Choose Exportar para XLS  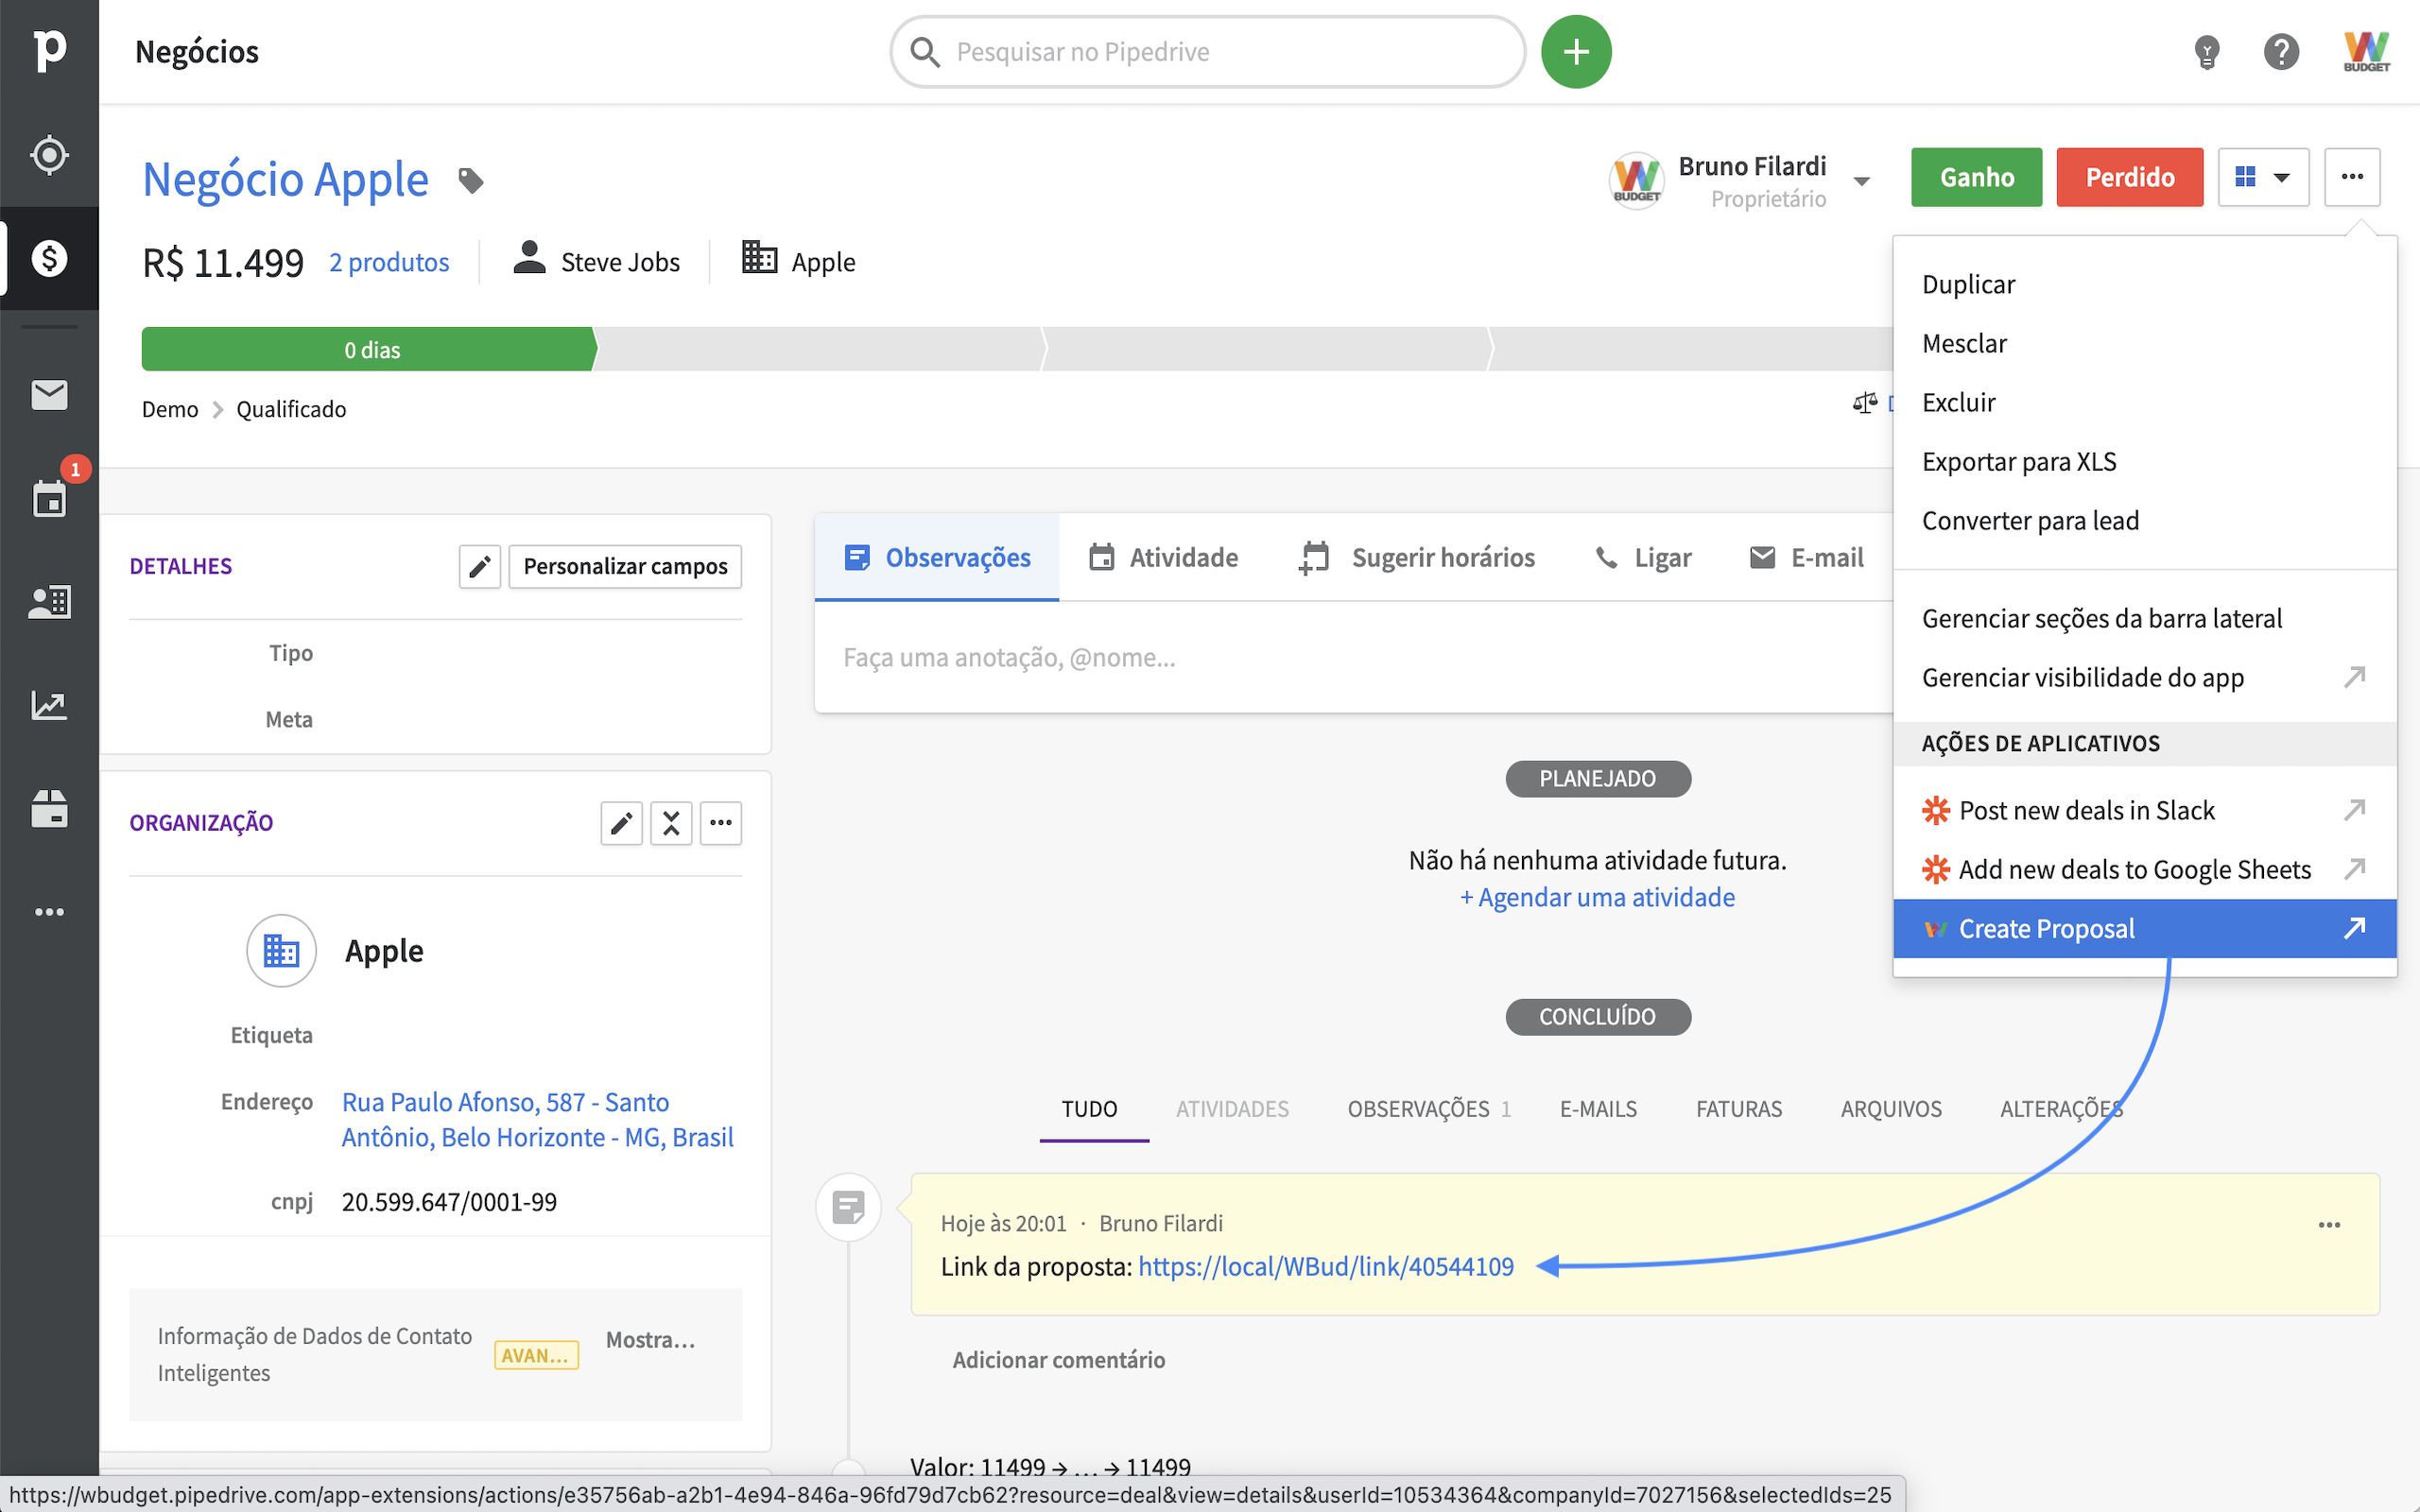(2145, 461)
